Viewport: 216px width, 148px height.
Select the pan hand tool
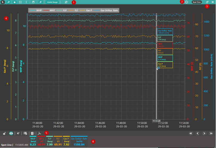[x=14, y=2]
